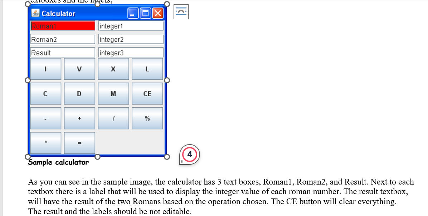Screen dimensions: 428x216
Task: Click the line 'The result and the labels should be not editable.'
Action: [x=110, y=211]
